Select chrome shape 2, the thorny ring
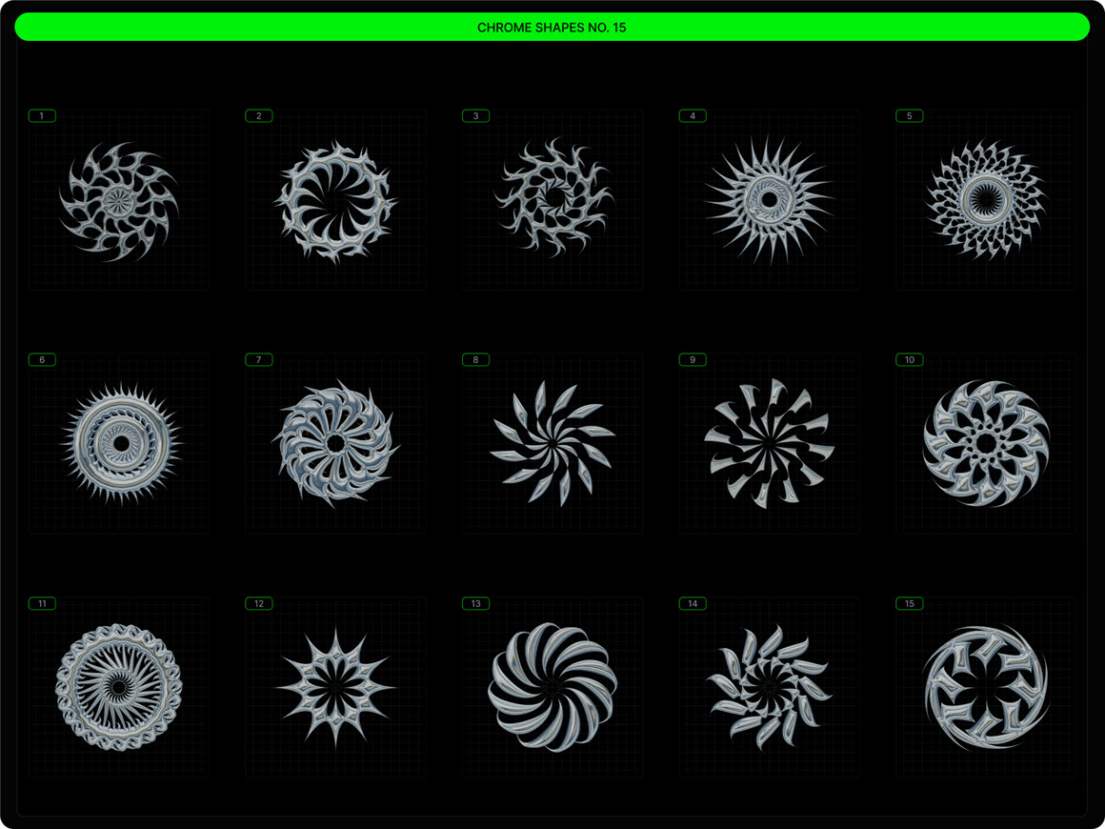 point(335,201)
